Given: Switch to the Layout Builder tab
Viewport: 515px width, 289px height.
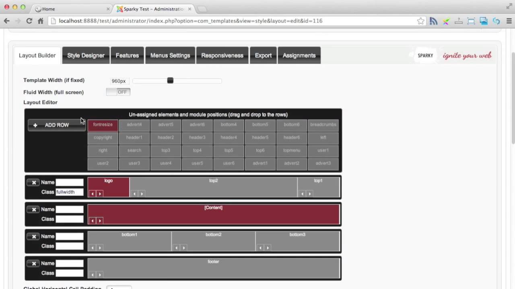Looking at the screenshot, I should (37, 55).
